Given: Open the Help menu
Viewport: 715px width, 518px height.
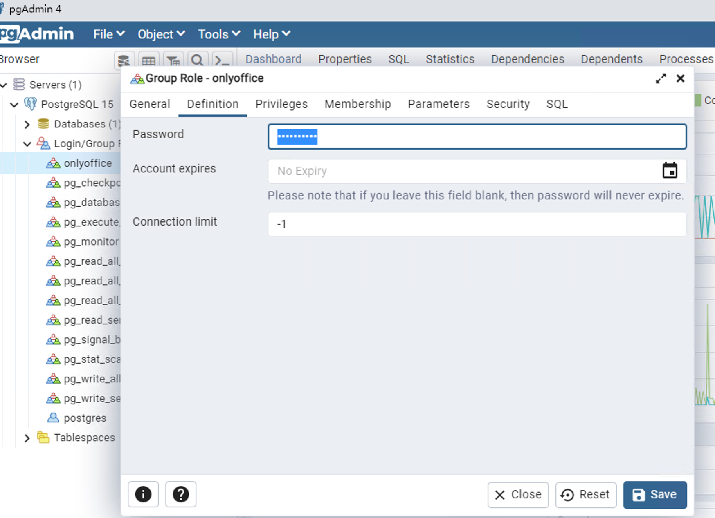Looking at the screenshot, I should pos(272,34).
